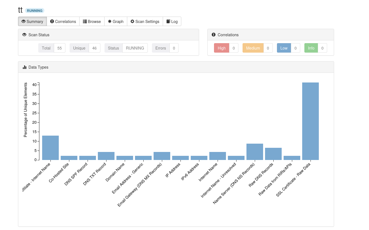Viewport: 369px width, 230px height.
Task: Click the Raw DNS Records bar
Action: click(x=273, y=154)
